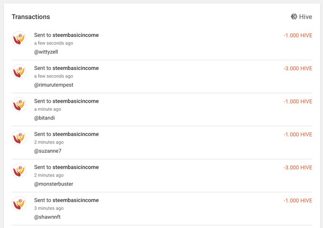Open steembasicincome link above @rimurutempest
The height and width of the screenshot is (228, 323).
coord(76,68)
